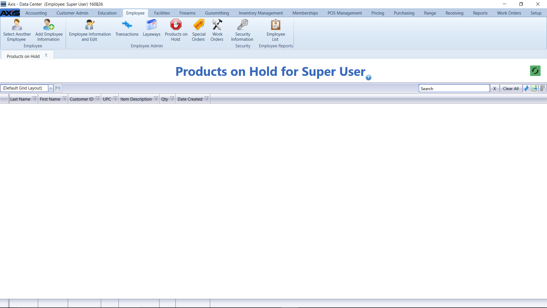Filter the UPC column
This screenshot has height=308, width=547.
point(115,99)
